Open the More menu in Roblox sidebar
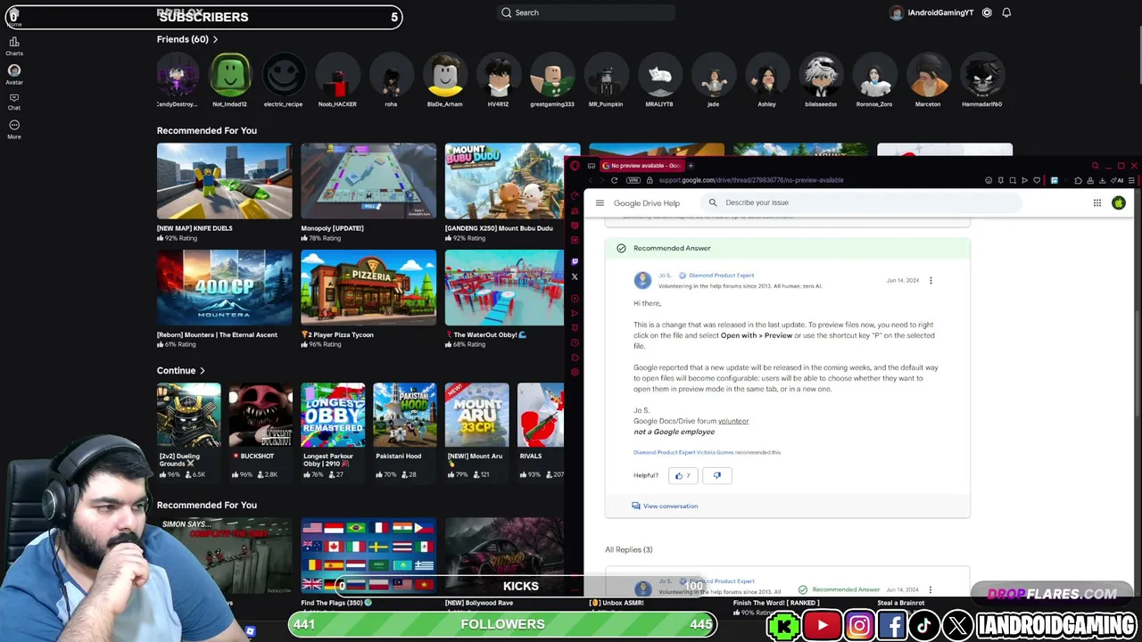Viewport: 1142px width, 642px height. pyautogui.click(x=14, y=129)
